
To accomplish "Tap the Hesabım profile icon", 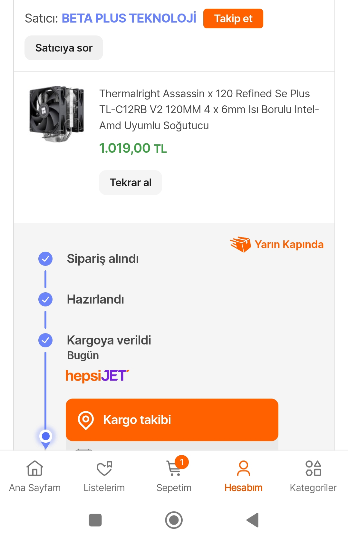I will 243,468.
